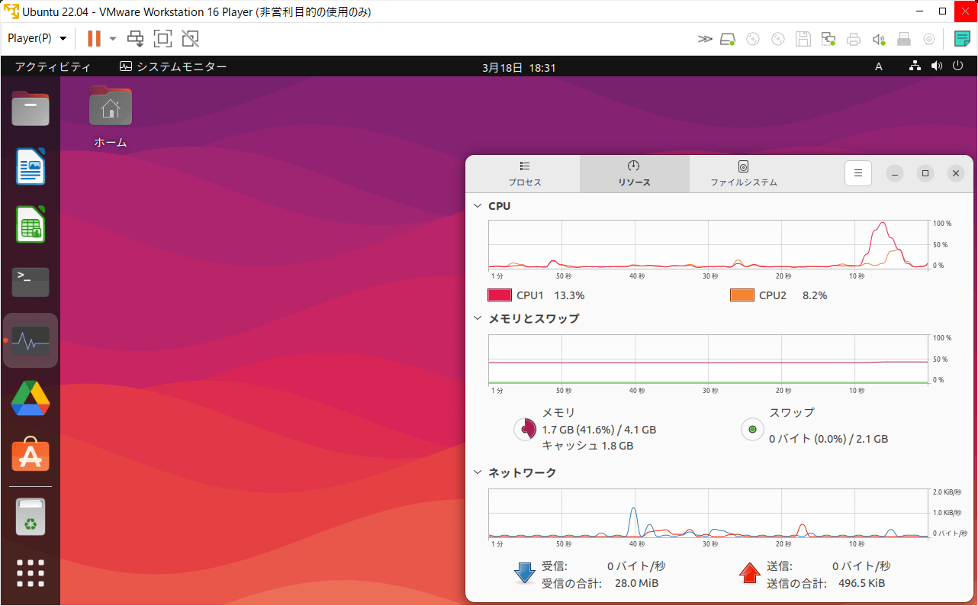
Task: Click the camera device icon
Action: 929,39
